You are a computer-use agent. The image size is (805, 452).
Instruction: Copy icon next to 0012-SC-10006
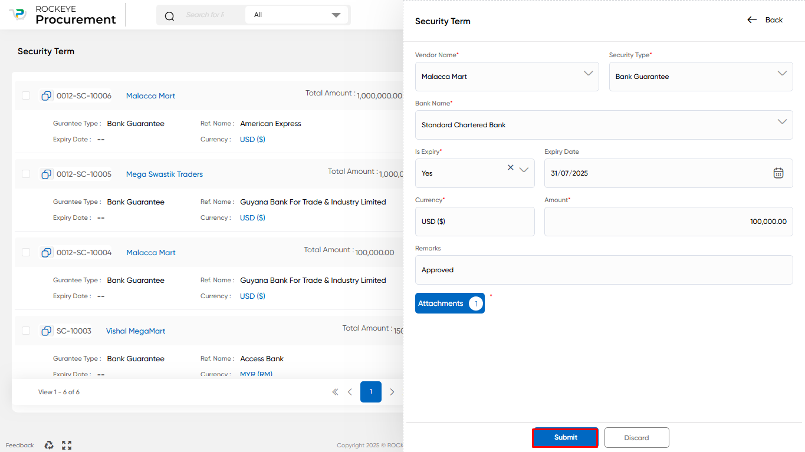pyautogui.click(x=47, y=95)
